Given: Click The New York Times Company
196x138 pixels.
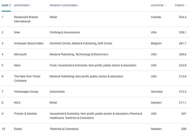Looking at the screenshot, I should click(x=27, y=78).
